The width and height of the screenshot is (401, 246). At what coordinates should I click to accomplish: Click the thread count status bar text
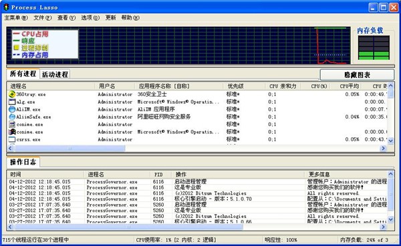pos(35,240)
